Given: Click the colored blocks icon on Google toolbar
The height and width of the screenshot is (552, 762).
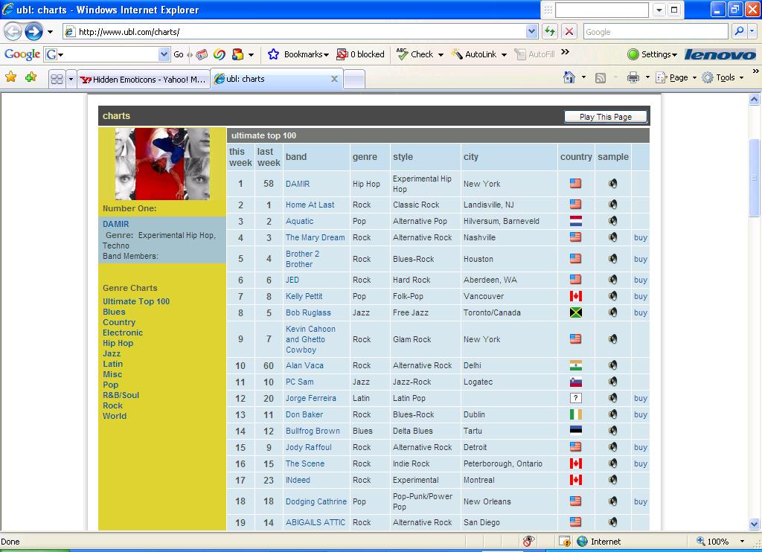Looking at the screenshot, I should tap(237, 54).
